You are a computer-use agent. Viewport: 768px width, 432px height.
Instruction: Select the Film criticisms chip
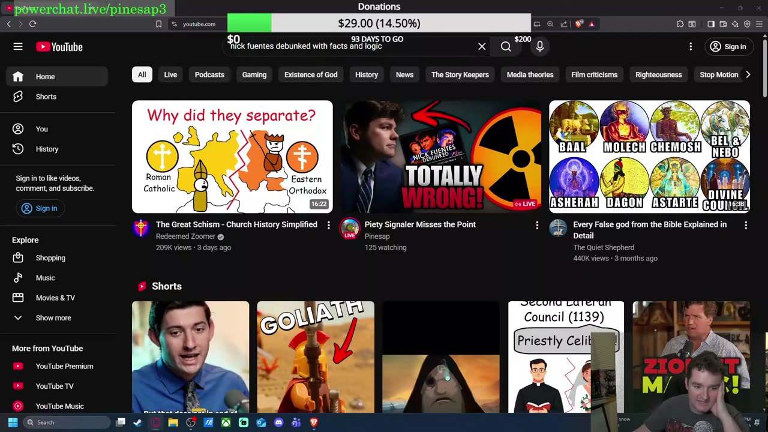click(x=594, y=74)
